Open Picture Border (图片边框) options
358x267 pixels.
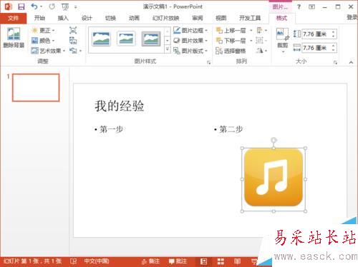[190, 31]
